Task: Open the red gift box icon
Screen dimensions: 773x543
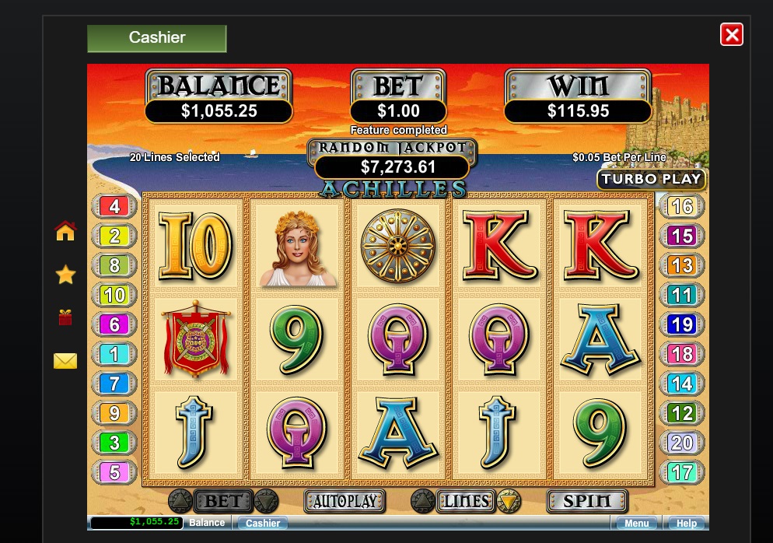Action: point(65,317)
